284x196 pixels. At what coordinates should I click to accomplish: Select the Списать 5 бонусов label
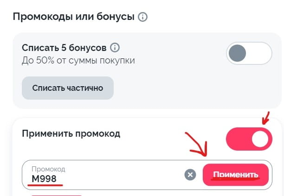(64, 48)
